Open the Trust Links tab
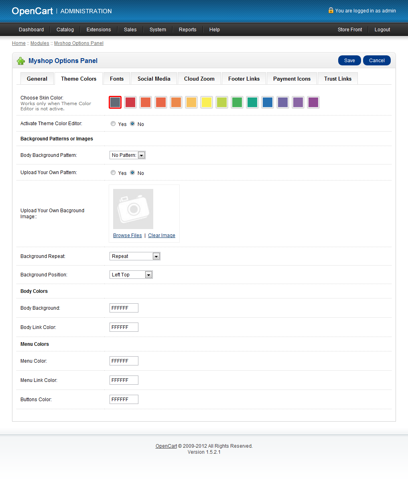 point(338,79)
